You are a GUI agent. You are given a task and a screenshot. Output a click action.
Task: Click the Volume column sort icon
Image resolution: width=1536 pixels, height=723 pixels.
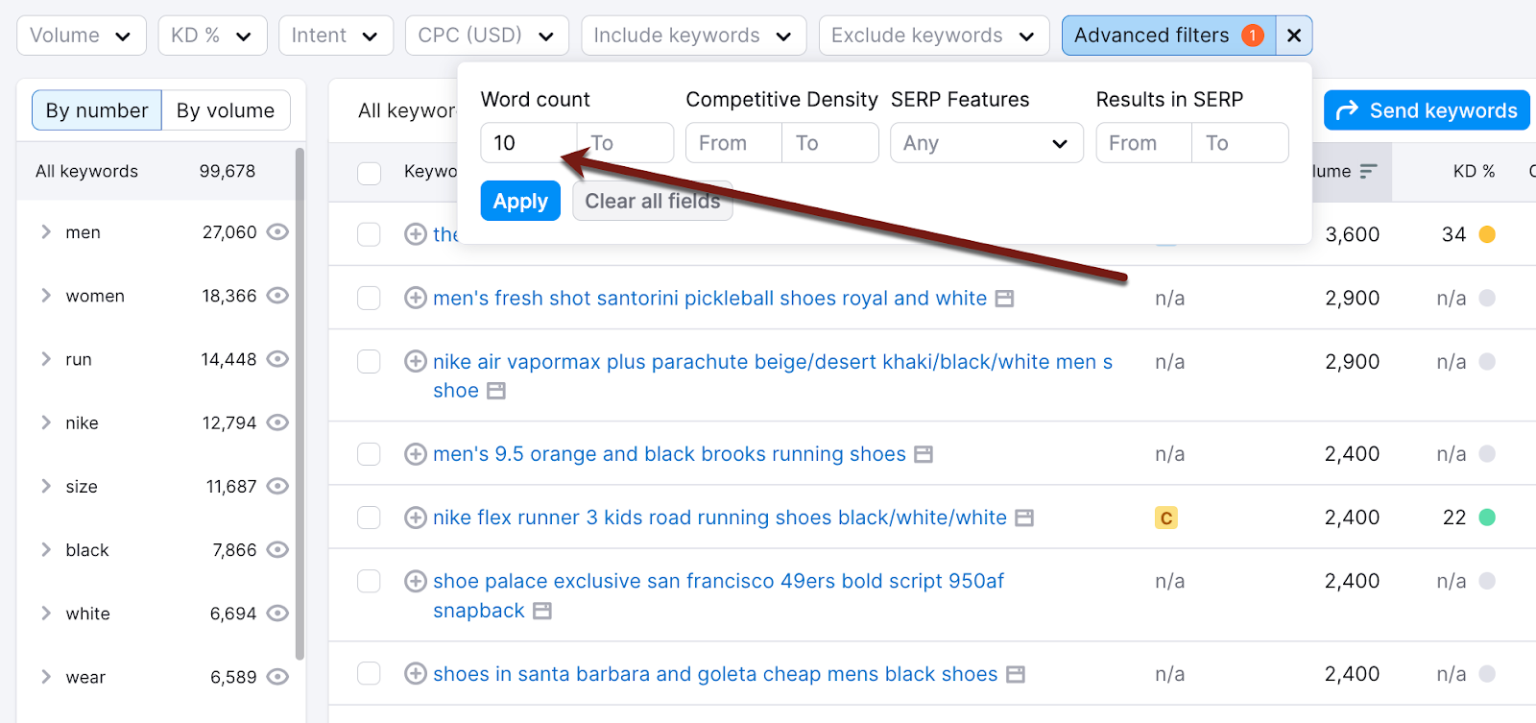tap(1368, 171)
